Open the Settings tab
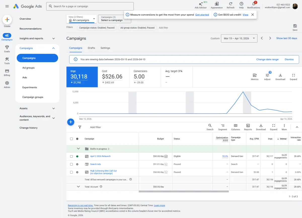The image size is (302, 218). coord(105,48)
